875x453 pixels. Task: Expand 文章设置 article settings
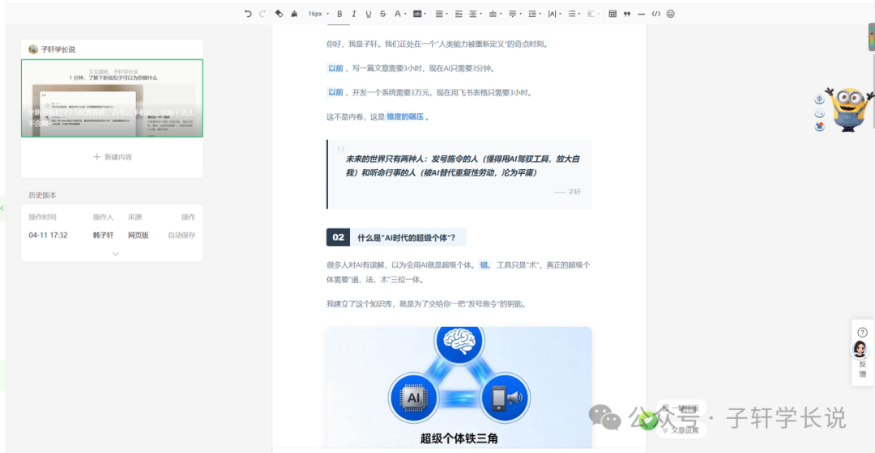click(x=681, y=430)
